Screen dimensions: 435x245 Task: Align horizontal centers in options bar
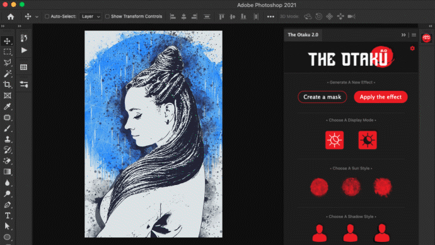click(183, 16)
